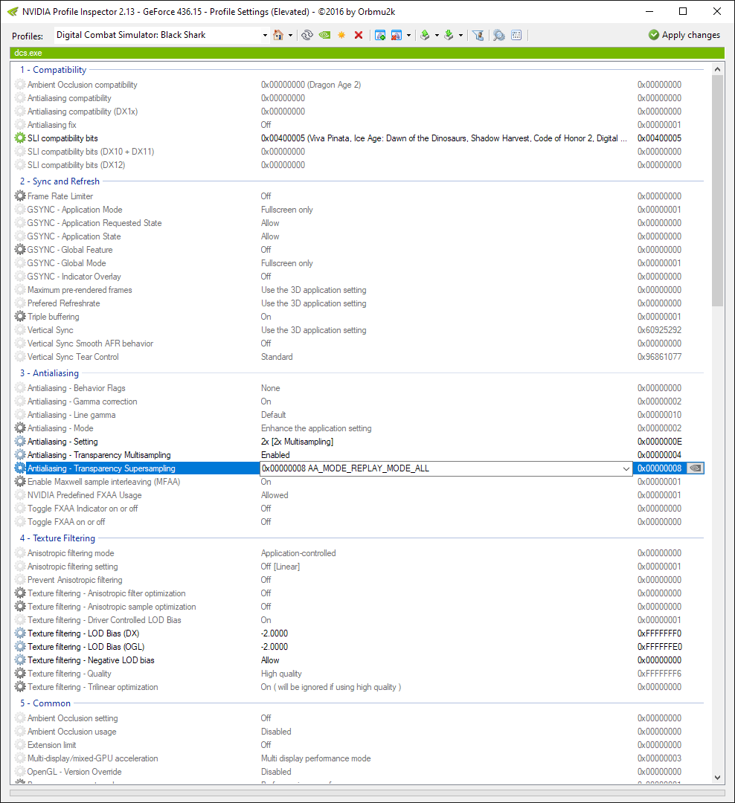Select the 'Vertical Sync Tear Control' row
The image size is (735, 803).
coord(359,356)
